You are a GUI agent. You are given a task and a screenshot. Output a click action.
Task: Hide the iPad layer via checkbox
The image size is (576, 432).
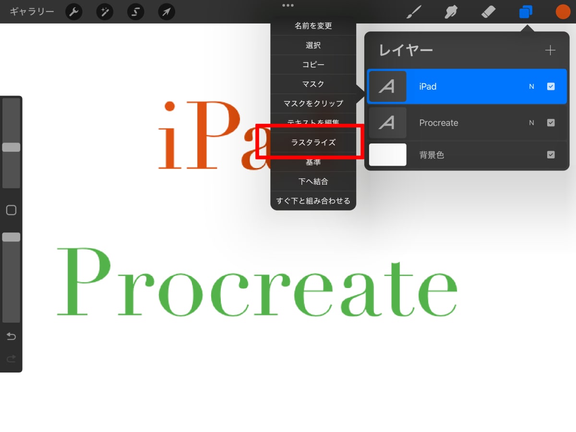point(551,86)
